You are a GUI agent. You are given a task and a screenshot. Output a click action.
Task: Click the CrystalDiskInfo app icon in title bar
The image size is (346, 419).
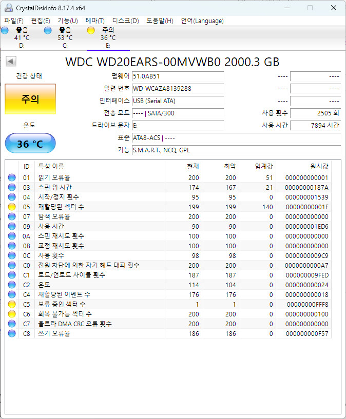pos(9,8)
